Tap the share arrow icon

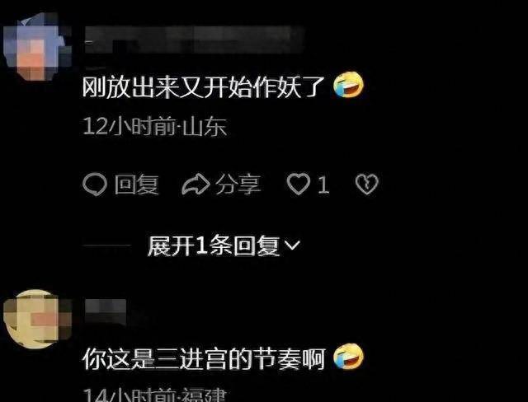click(x=196, y=185)
